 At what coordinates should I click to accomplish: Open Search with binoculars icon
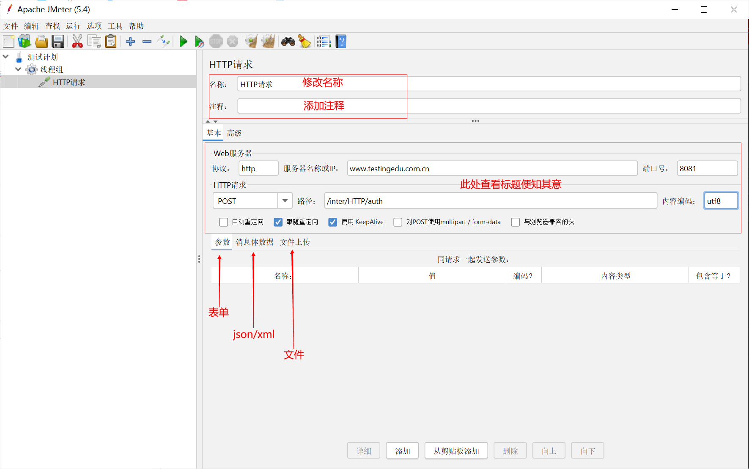288,41
